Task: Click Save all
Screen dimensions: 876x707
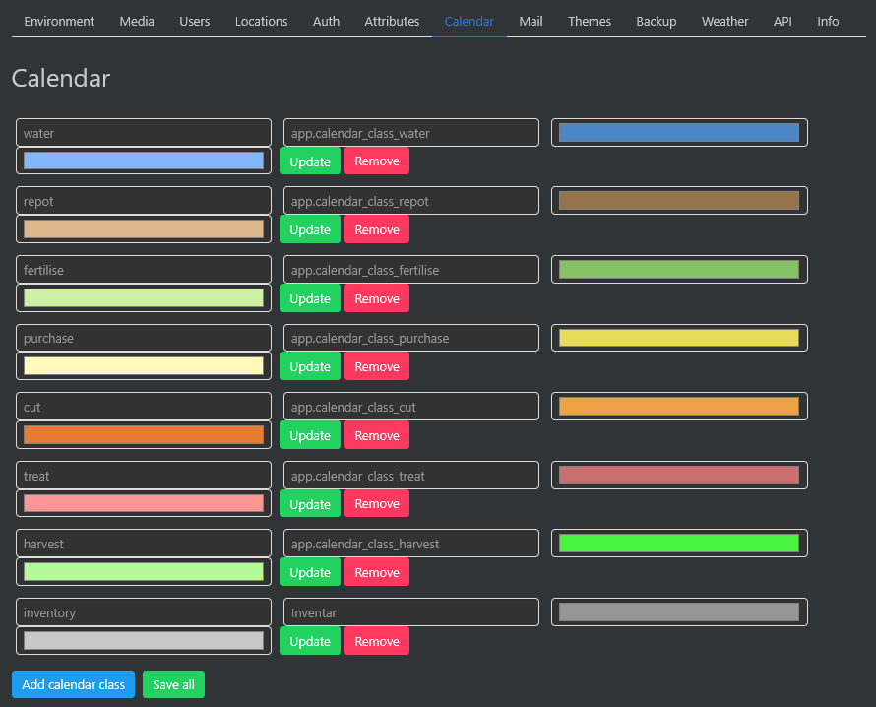Action: pyautogui.click(x=173, y=684)
